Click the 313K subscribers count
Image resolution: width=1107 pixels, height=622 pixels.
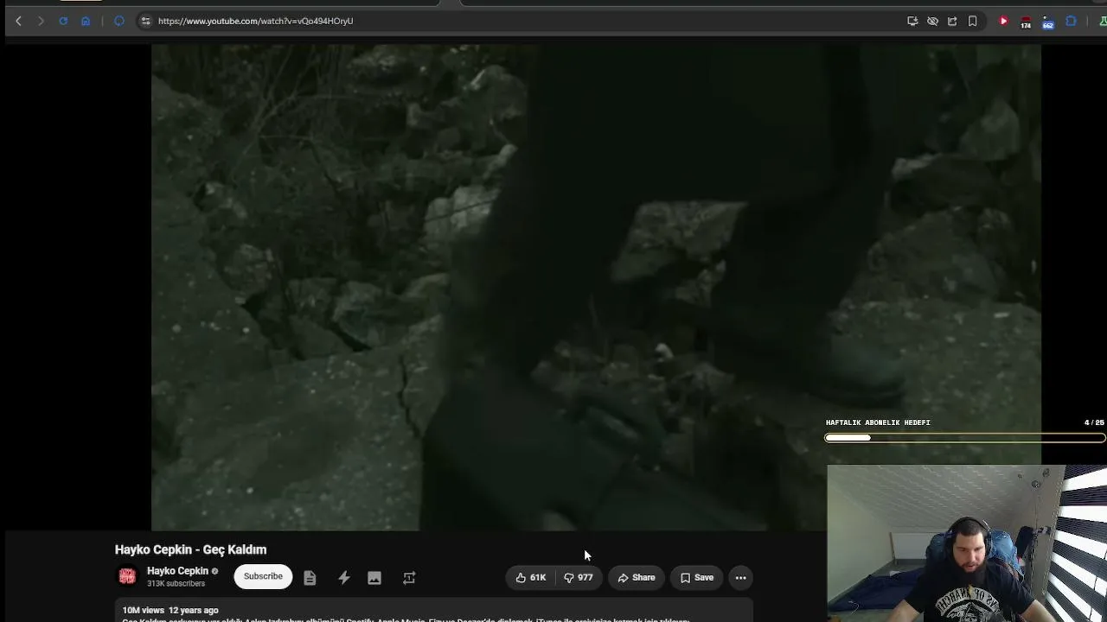[176, 584]
